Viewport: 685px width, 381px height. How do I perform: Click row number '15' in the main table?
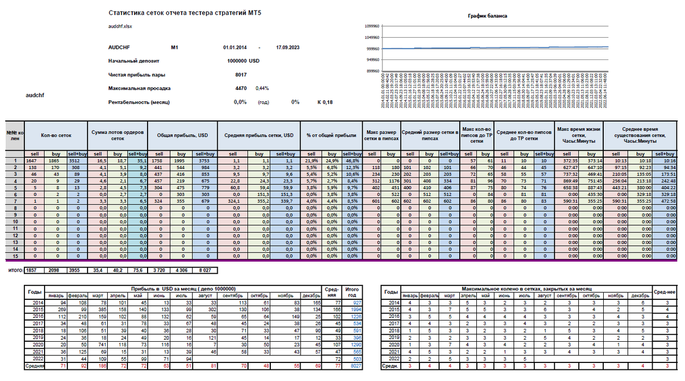point(15,256)
